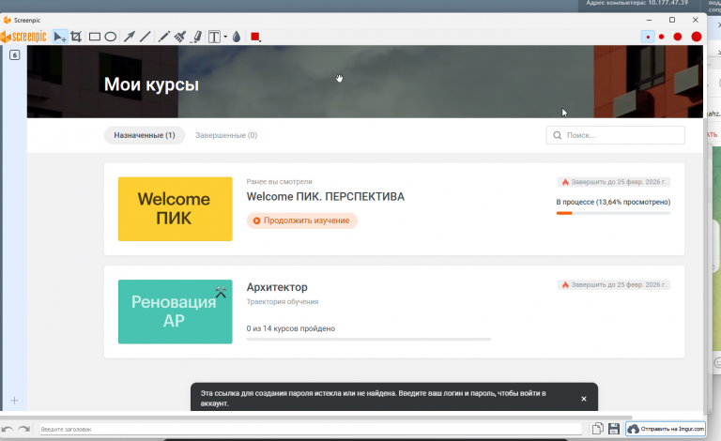Click the Ранее вы смотрели label
The width and height of the screenshot is (721, 441).
tap(279, 181)
